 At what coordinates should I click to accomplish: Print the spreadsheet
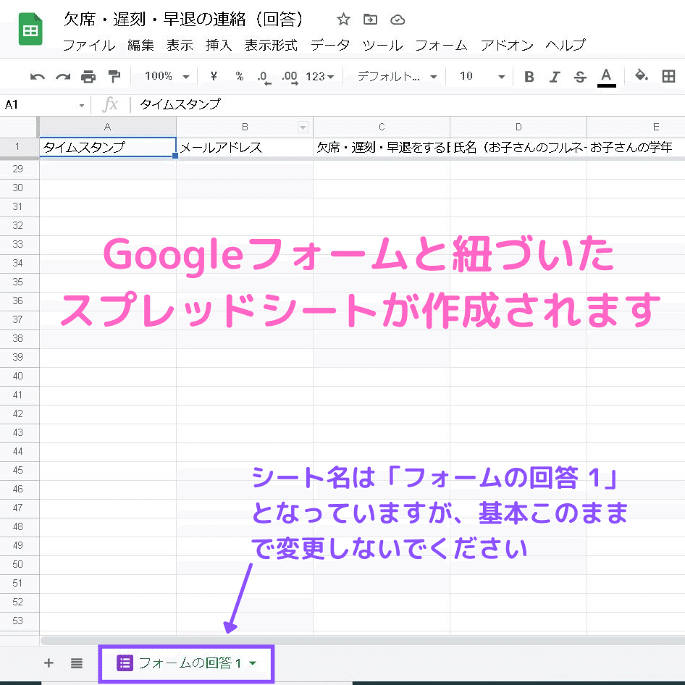tap(88, 77)
